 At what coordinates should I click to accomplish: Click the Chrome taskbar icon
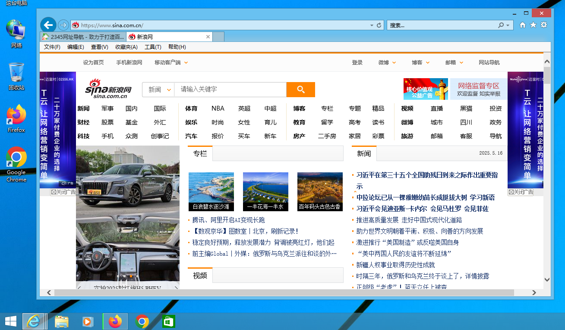coord(142,321)
